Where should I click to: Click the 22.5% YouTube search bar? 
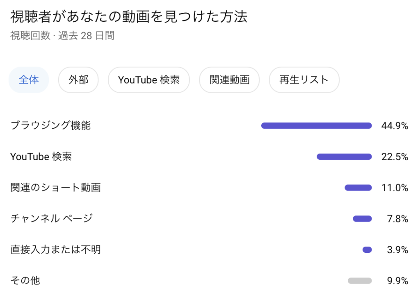click(x=344, y=156)
